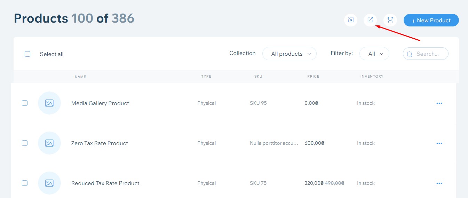
Task: Open the Filter by All dropdown
Action: click(x=374, y=54)
